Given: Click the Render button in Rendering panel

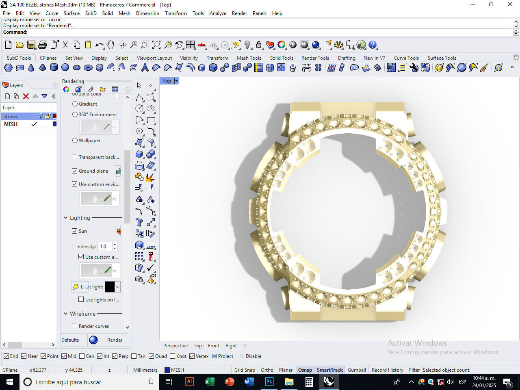Looking at the screenshot, I should (x=108, y=340).
